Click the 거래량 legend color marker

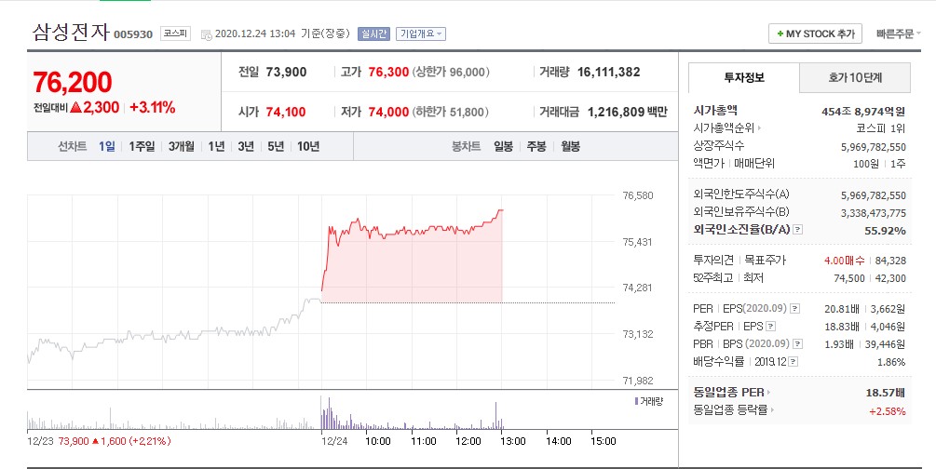click(x=636, y=400)
